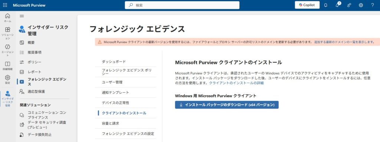Viewport: 380px width, 142px height.
Task: Click 追加する最新のドメインの一覧を表示します link
Action: click(x=344, y=42)
